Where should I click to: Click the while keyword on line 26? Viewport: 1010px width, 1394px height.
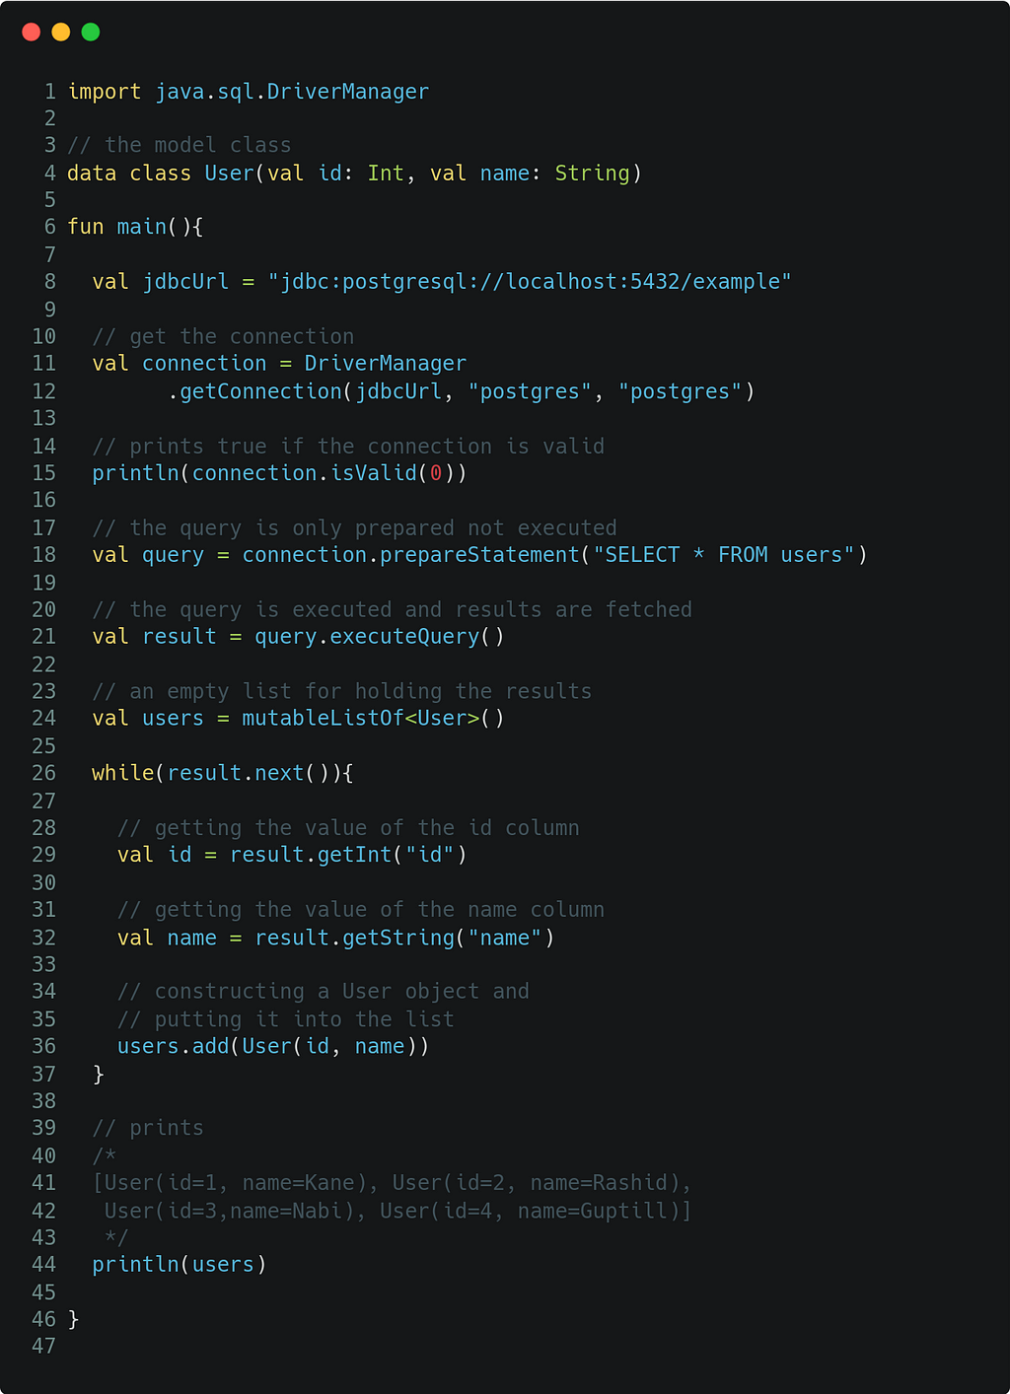click(123, 773)
